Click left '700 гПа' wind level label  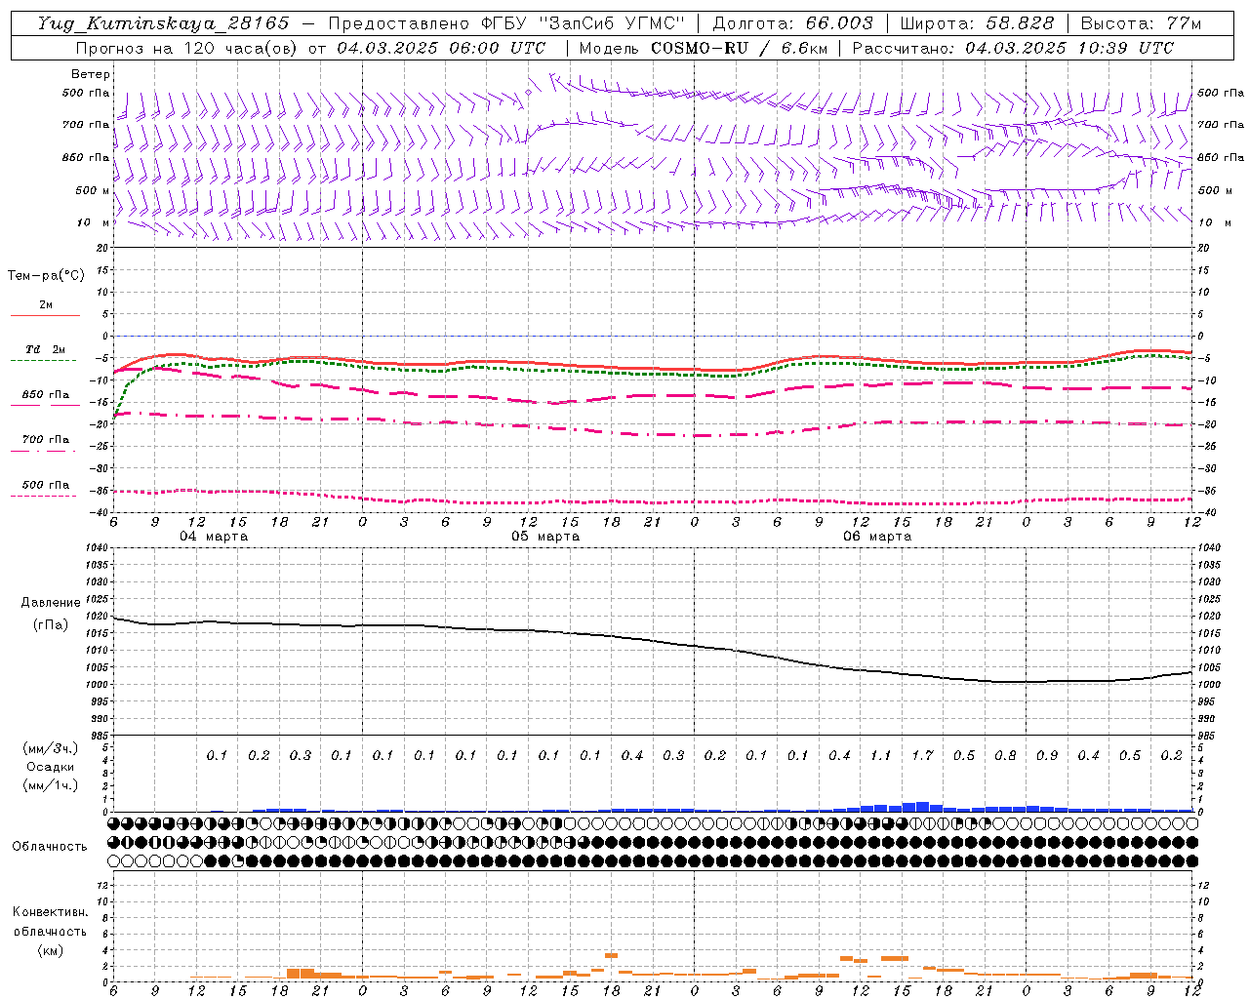pos(86,125)
